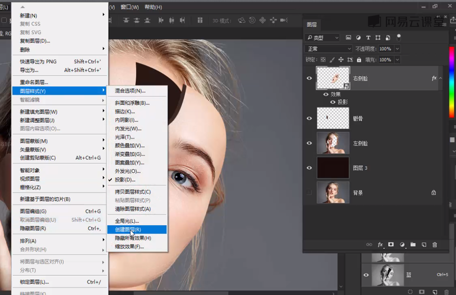The width and height of the screenshot is (456, 295).
Task: Create a new group folder icon
Action: (x=413, y=245)
